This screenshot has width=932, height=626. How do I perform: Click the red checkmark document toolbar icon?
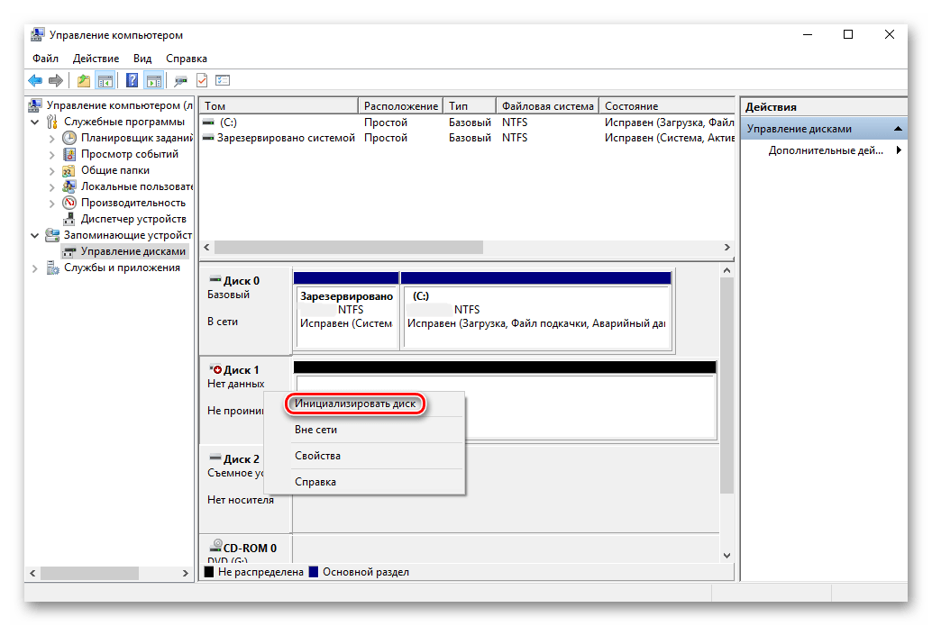click(x=202, y=80)
